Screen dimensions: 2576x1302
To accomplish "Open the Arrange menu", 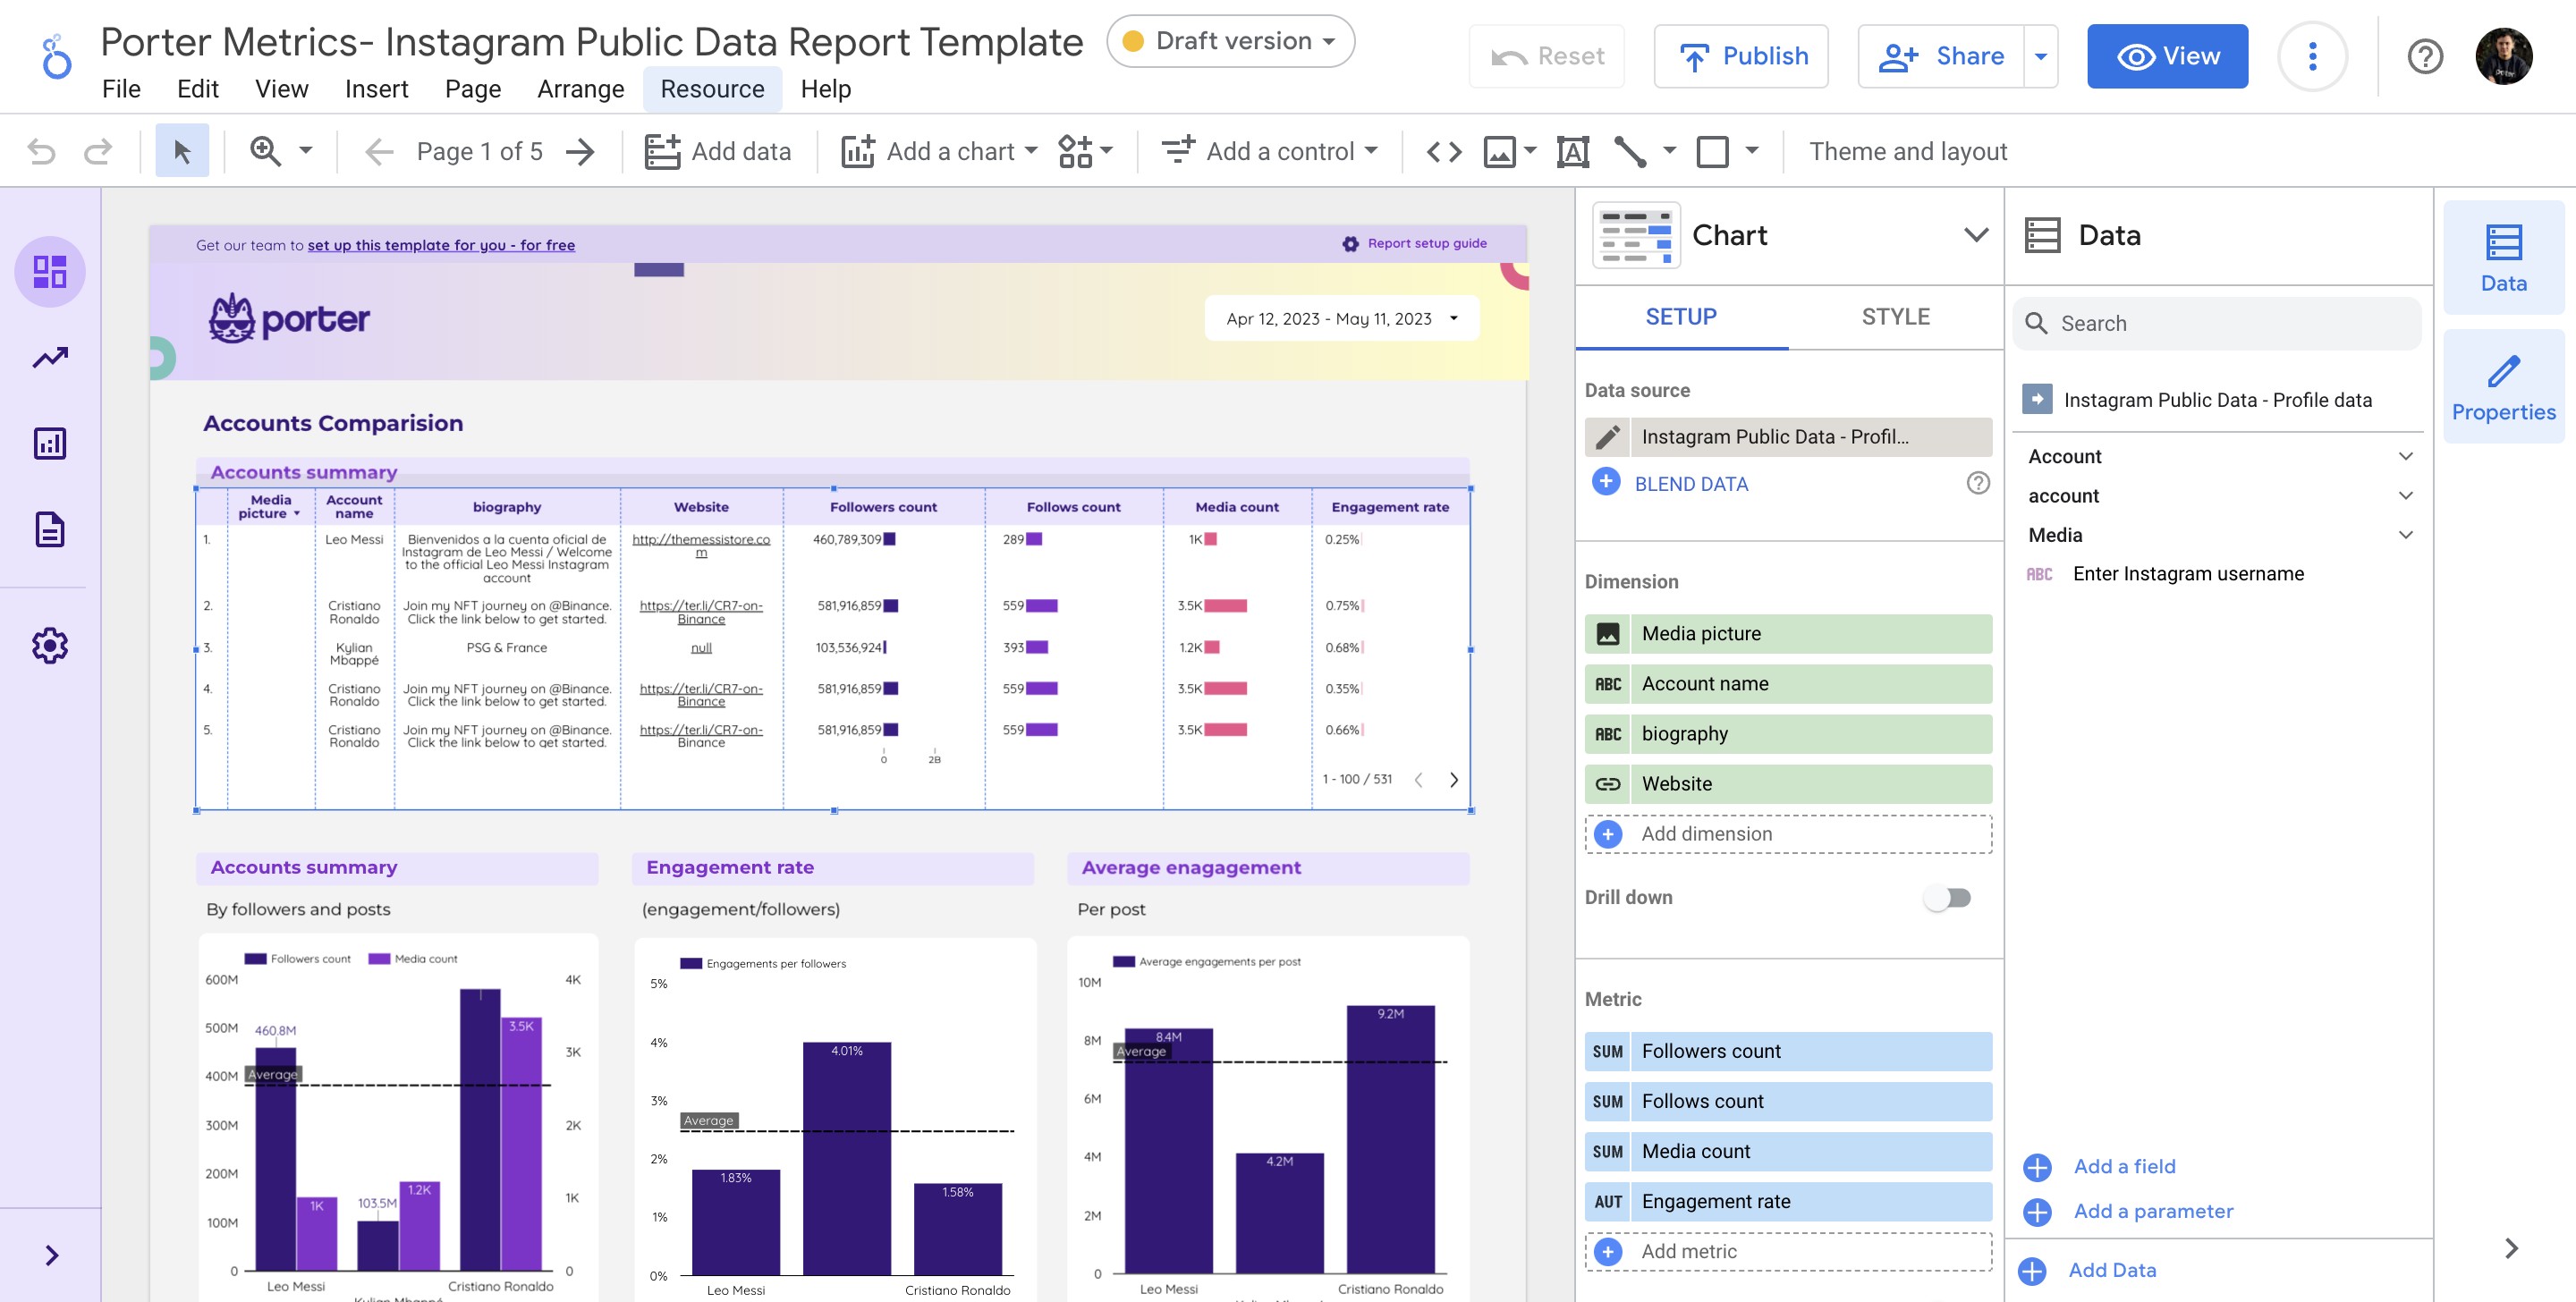I will 580,89.
